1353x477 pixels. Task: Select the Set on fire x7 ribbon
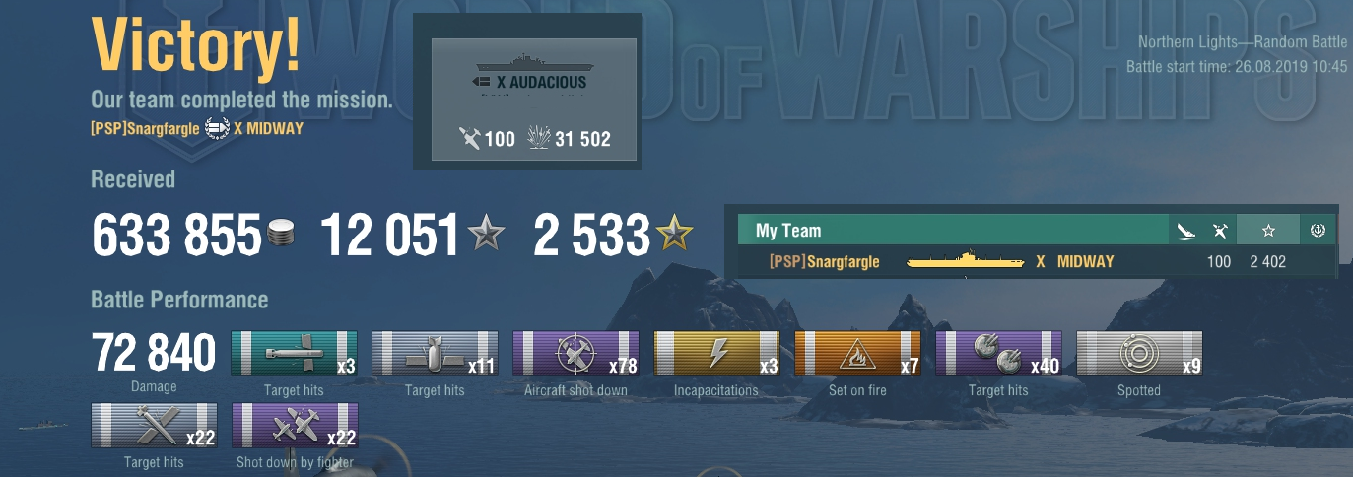pos(857,354)
